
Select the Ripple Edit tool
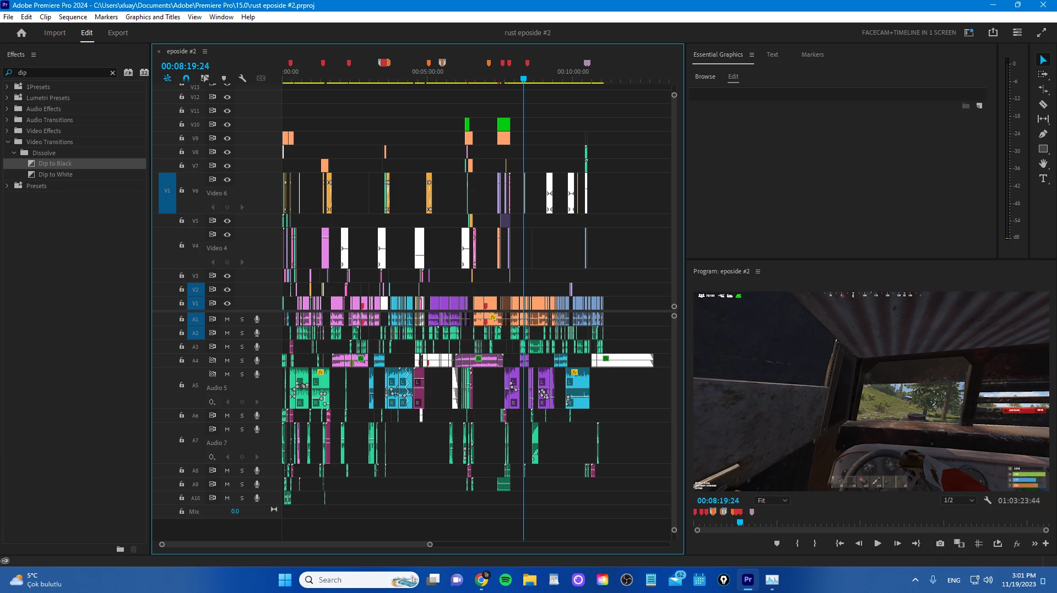(1043, 89)
